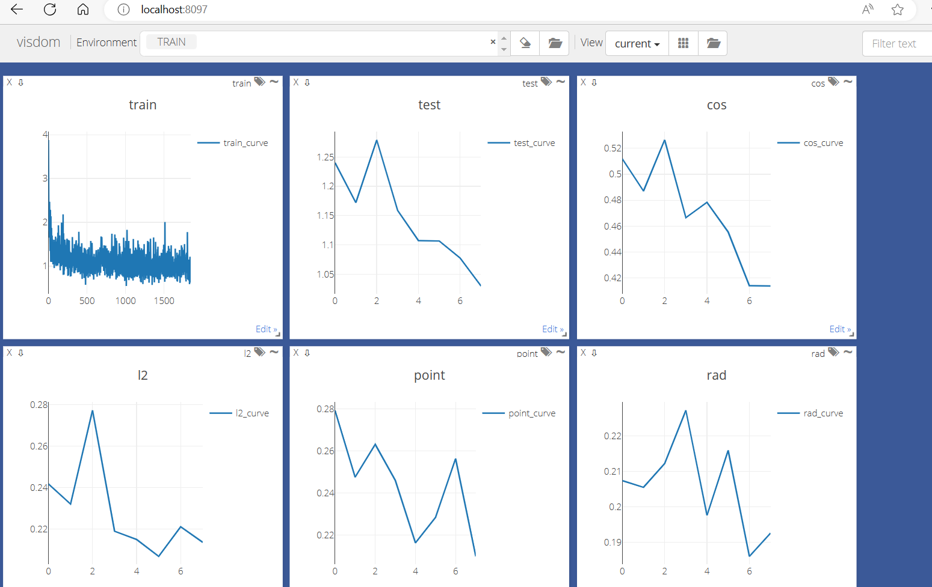Open Edit link on test plot
This screenshot has width=932, height=587.
(x=552, y=329)
